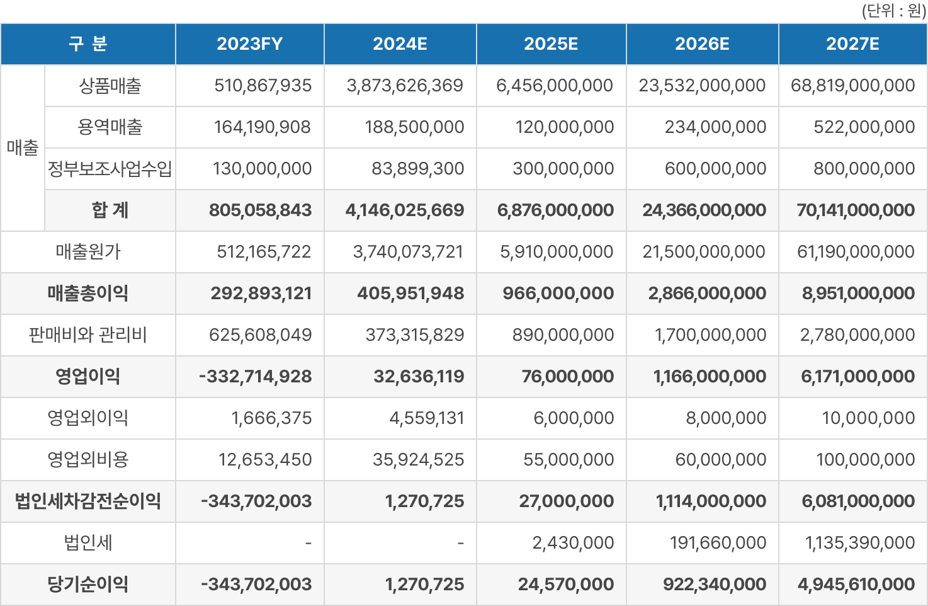
Task: Click the 판매비와 관리비 row label
Action: tap(88, 335)
